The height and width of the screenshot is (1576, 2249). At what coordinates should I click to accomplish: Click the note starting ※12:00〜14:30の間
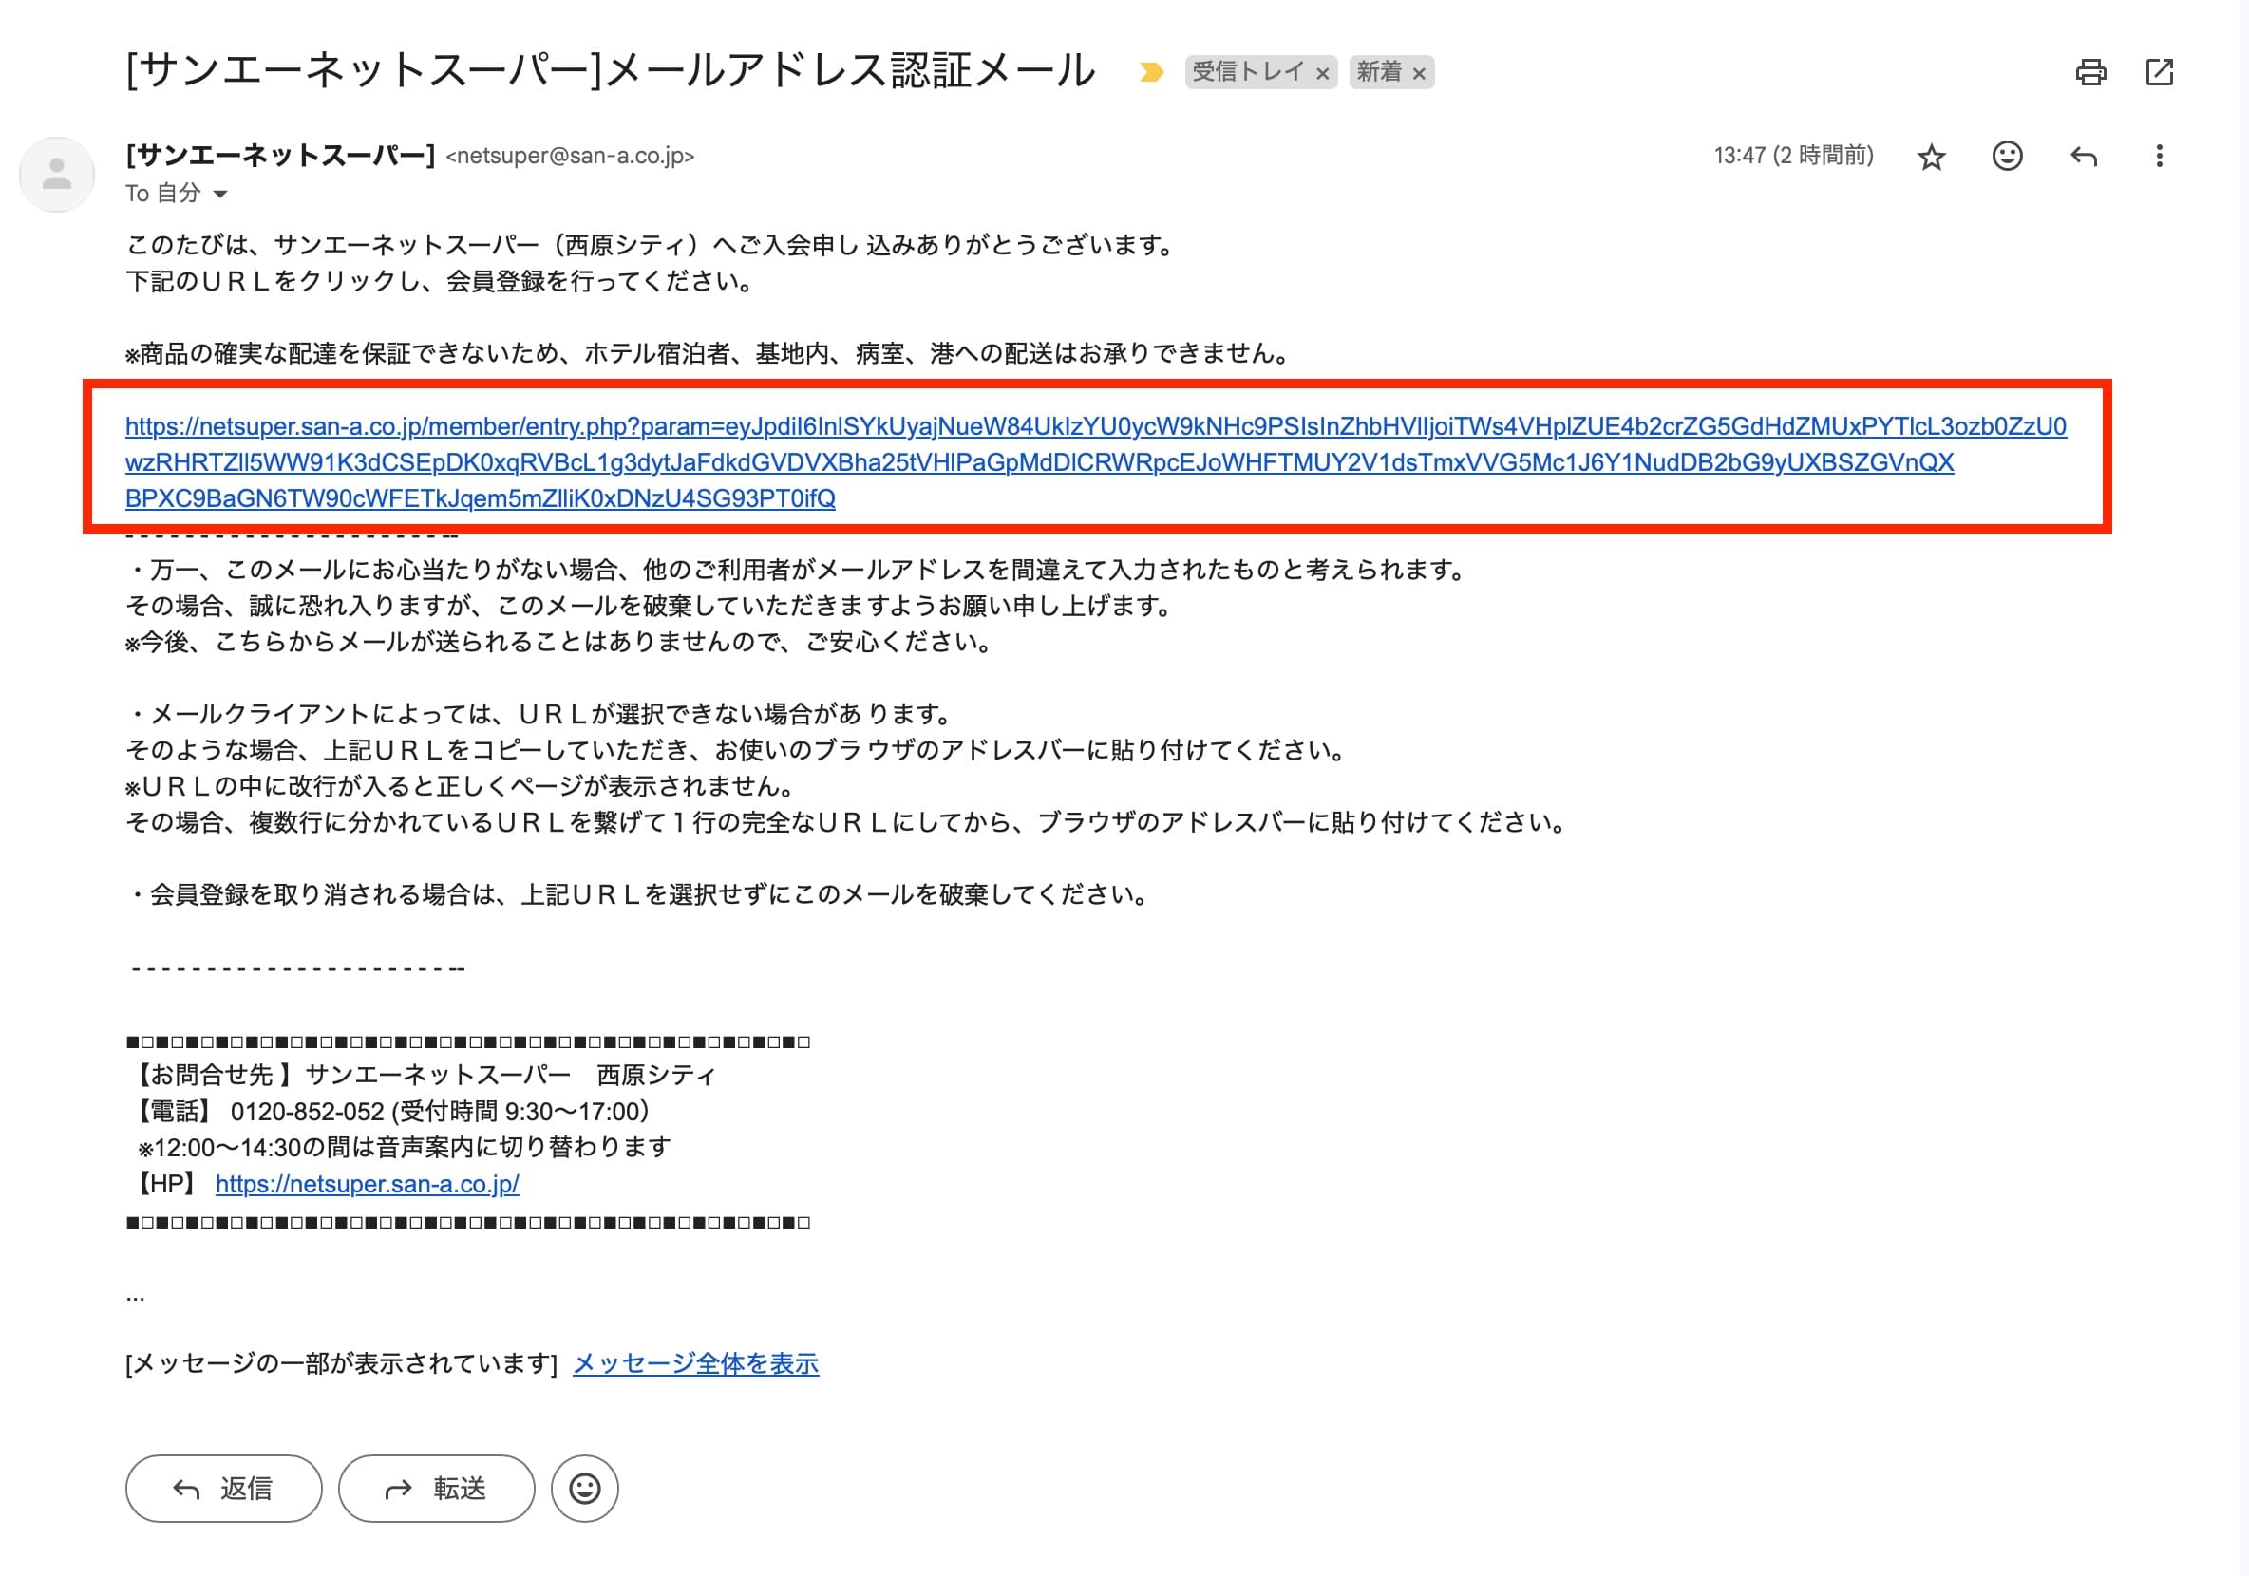coord(405,1147)
